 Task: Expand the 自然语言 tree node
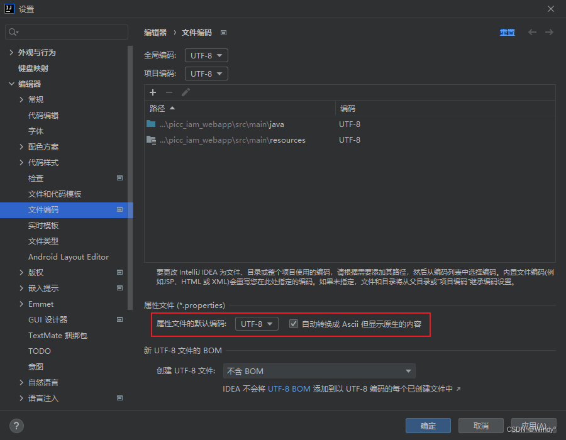click(21, 383)
